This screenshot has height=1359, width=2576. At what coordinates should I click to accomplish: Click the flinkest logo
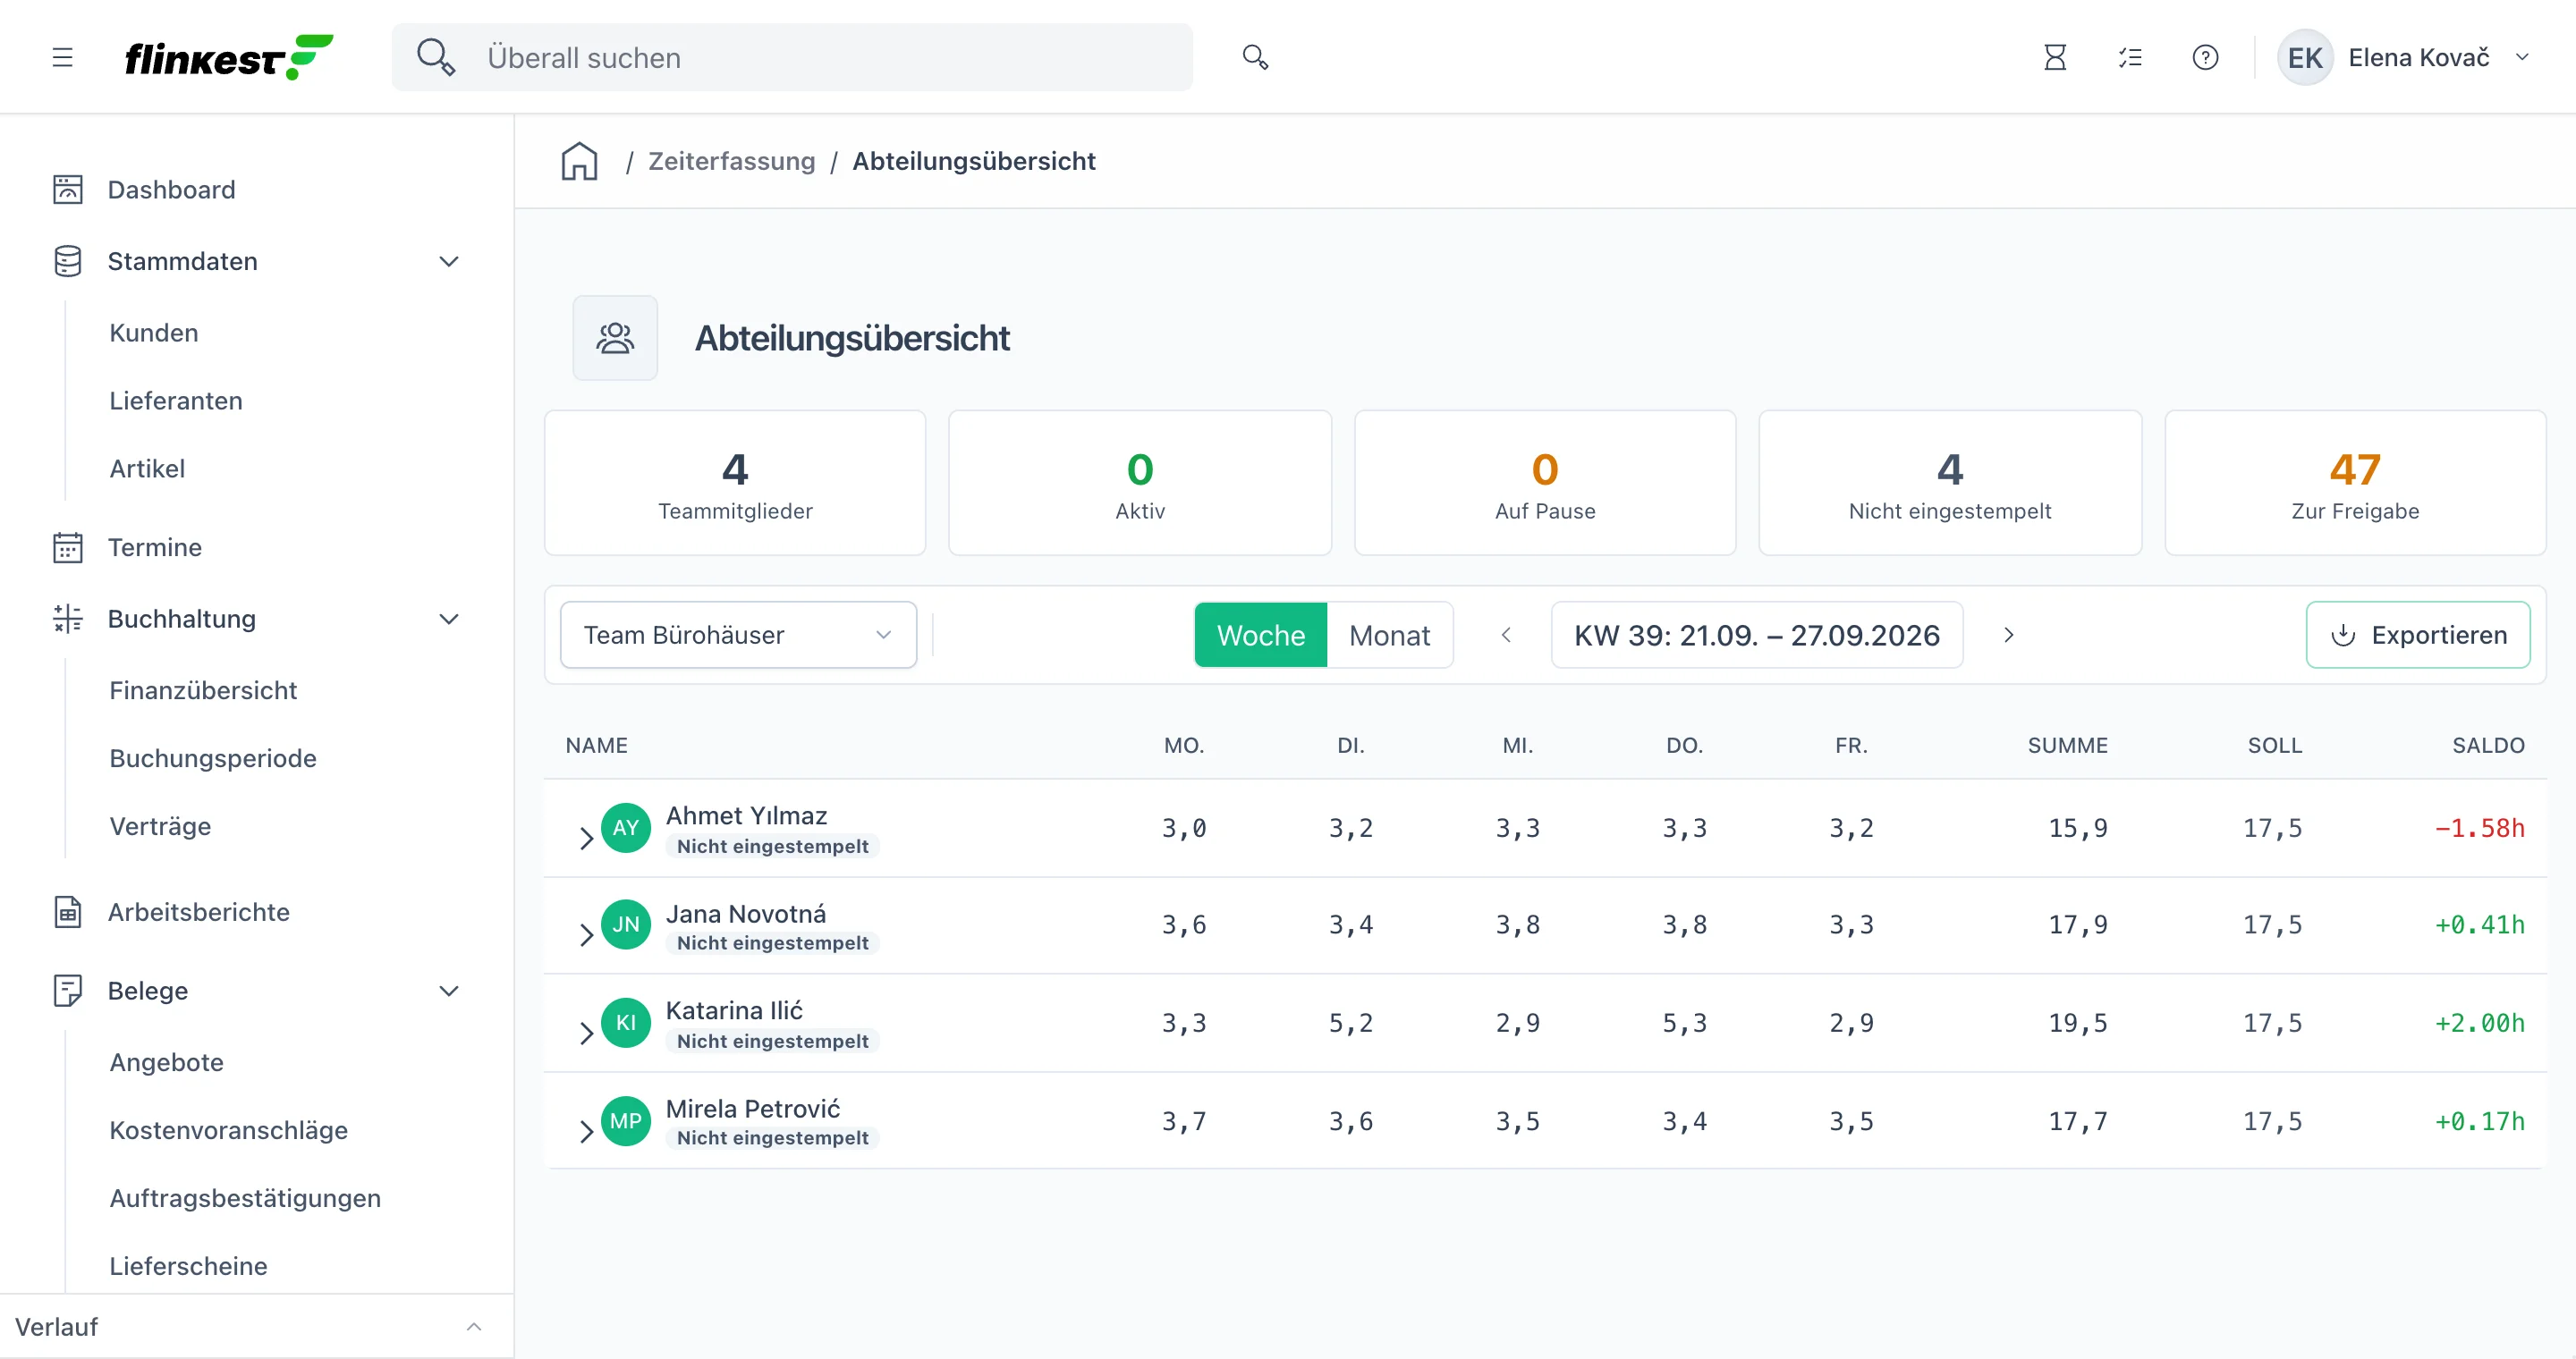(x=229, y=58)
